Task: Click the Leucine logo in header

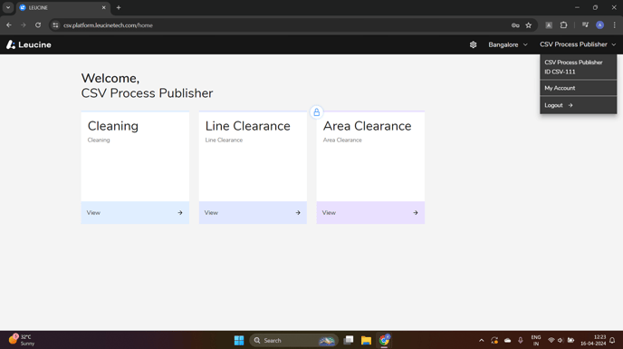Action: [x=29, y=44]
